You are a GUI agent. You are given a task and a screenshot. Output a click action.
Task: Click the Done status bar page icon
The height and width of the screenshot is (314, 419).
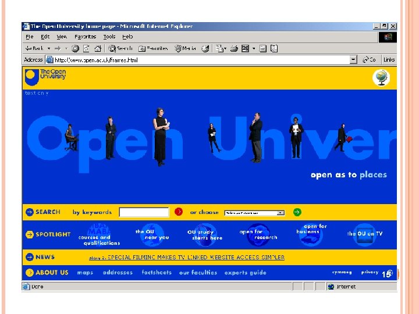(x=26, y=287)
